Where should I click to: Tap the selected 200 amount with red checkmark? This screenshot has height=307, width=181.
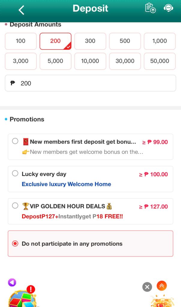tap(55, 41)
